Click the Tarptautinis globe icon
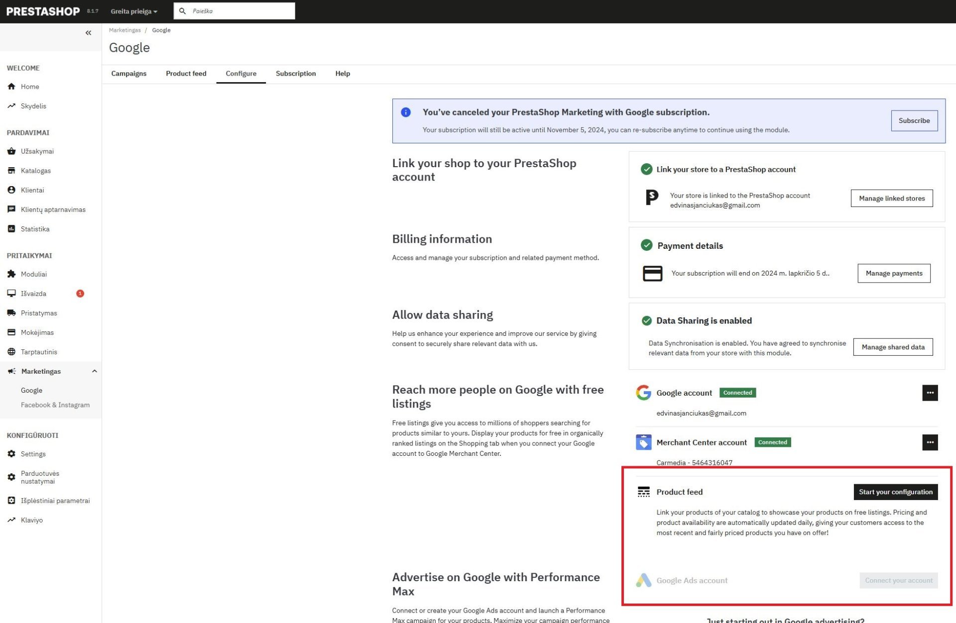956x623 pixels. 11,352
